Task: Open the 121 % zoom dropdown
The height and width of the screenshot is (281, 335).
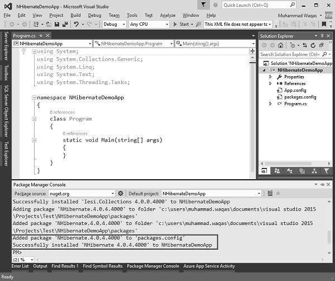Action: click(x=23, y=260)
